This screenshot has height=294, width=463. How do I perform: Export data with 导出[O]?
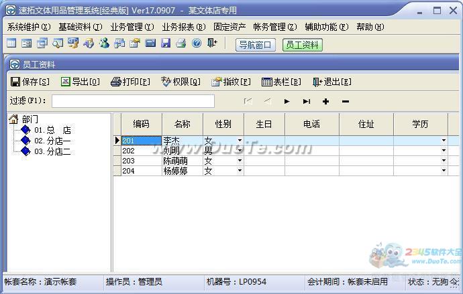pos(81,82)
